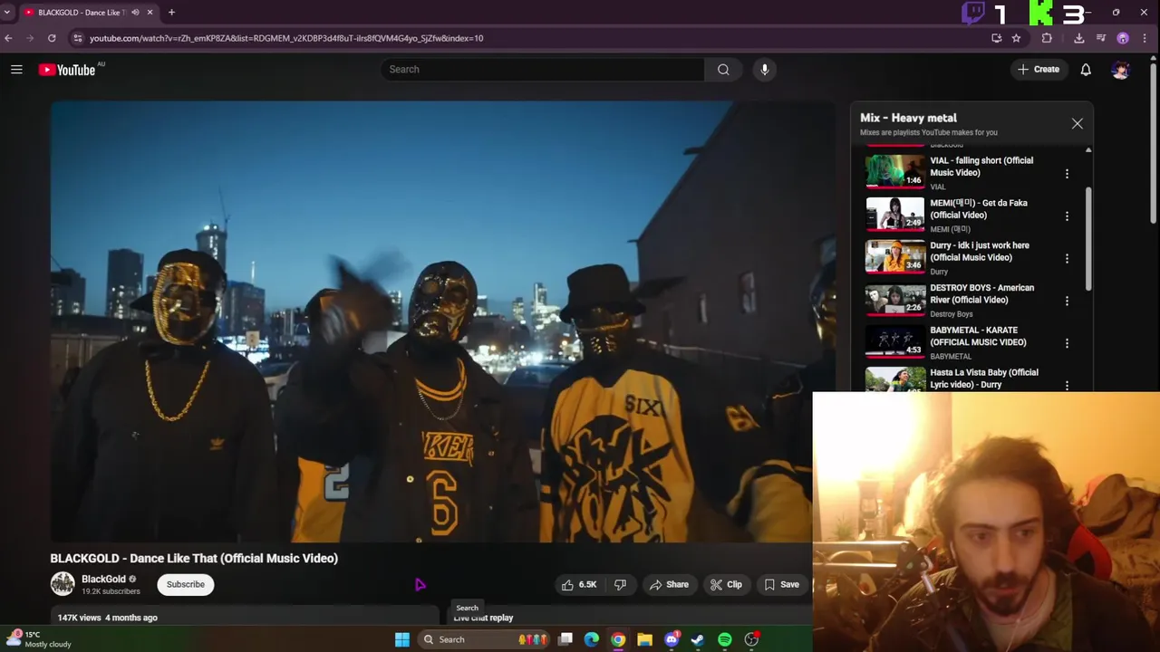
Task: Go to the YouTube home logo
Action: (x=67, y=70)
